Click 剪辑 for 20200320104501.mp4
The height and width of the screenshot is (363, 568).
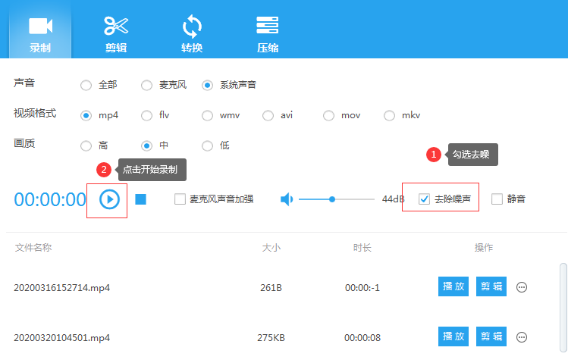tap(491, 336)
